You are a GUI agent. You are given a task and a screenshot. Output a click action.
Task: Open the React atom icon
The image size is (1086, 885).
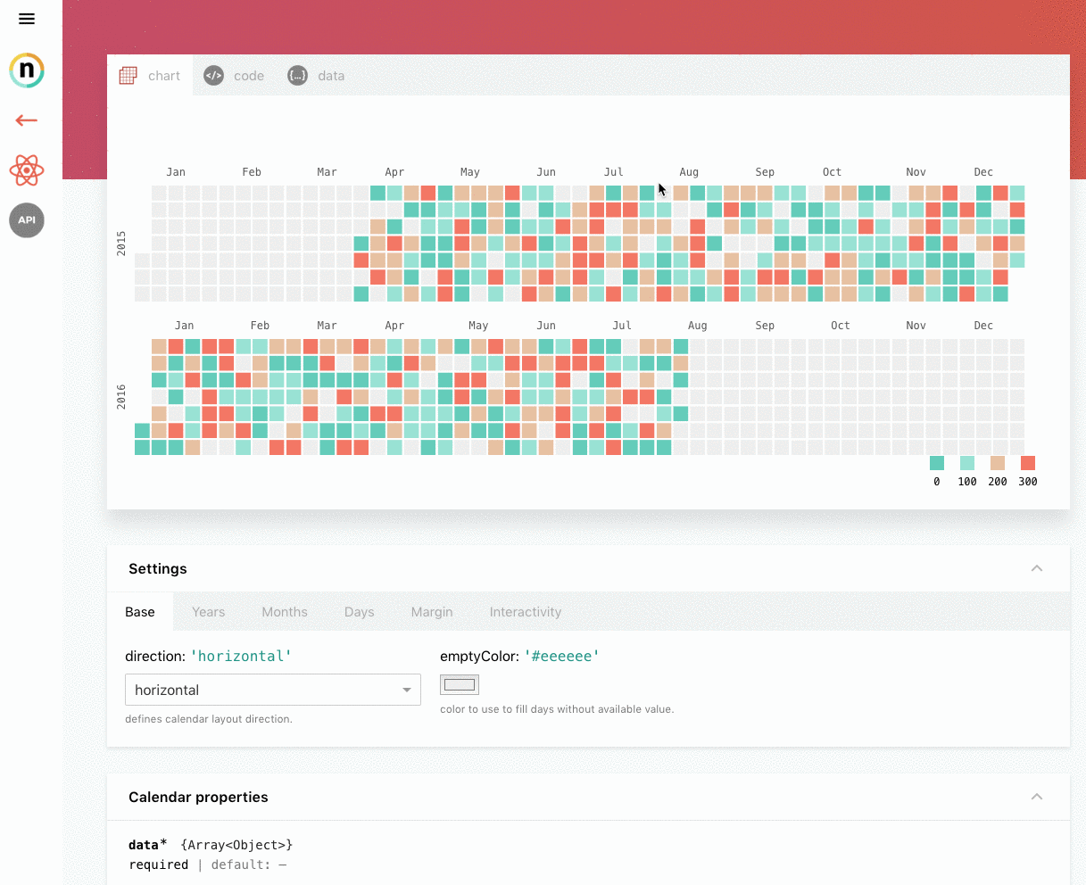click(x=27, y=170)
